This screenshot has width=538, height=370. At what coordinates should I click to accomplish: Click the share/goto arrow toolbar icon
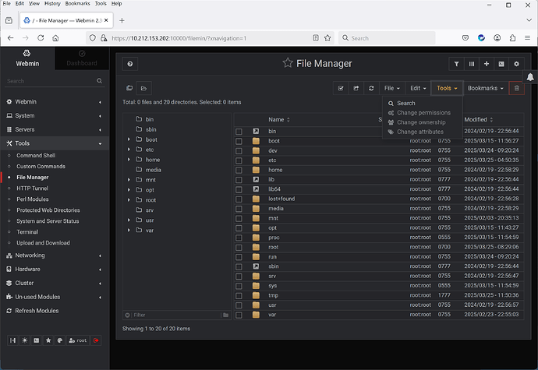click(356, 88)
